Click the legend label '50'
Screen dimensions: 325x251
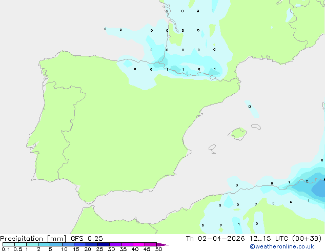coord(158,249)
